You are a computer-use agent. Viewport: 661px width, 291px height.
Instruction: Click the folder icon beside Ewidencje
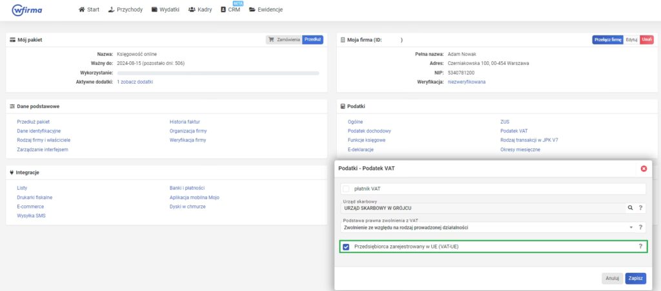[252, 10]
